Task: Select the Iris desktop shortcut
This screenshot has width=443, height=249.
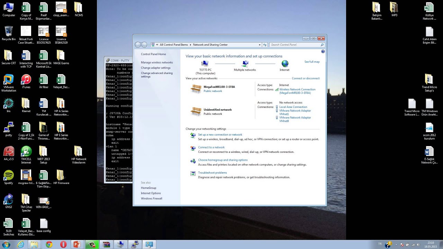Action: coord(9,105)
